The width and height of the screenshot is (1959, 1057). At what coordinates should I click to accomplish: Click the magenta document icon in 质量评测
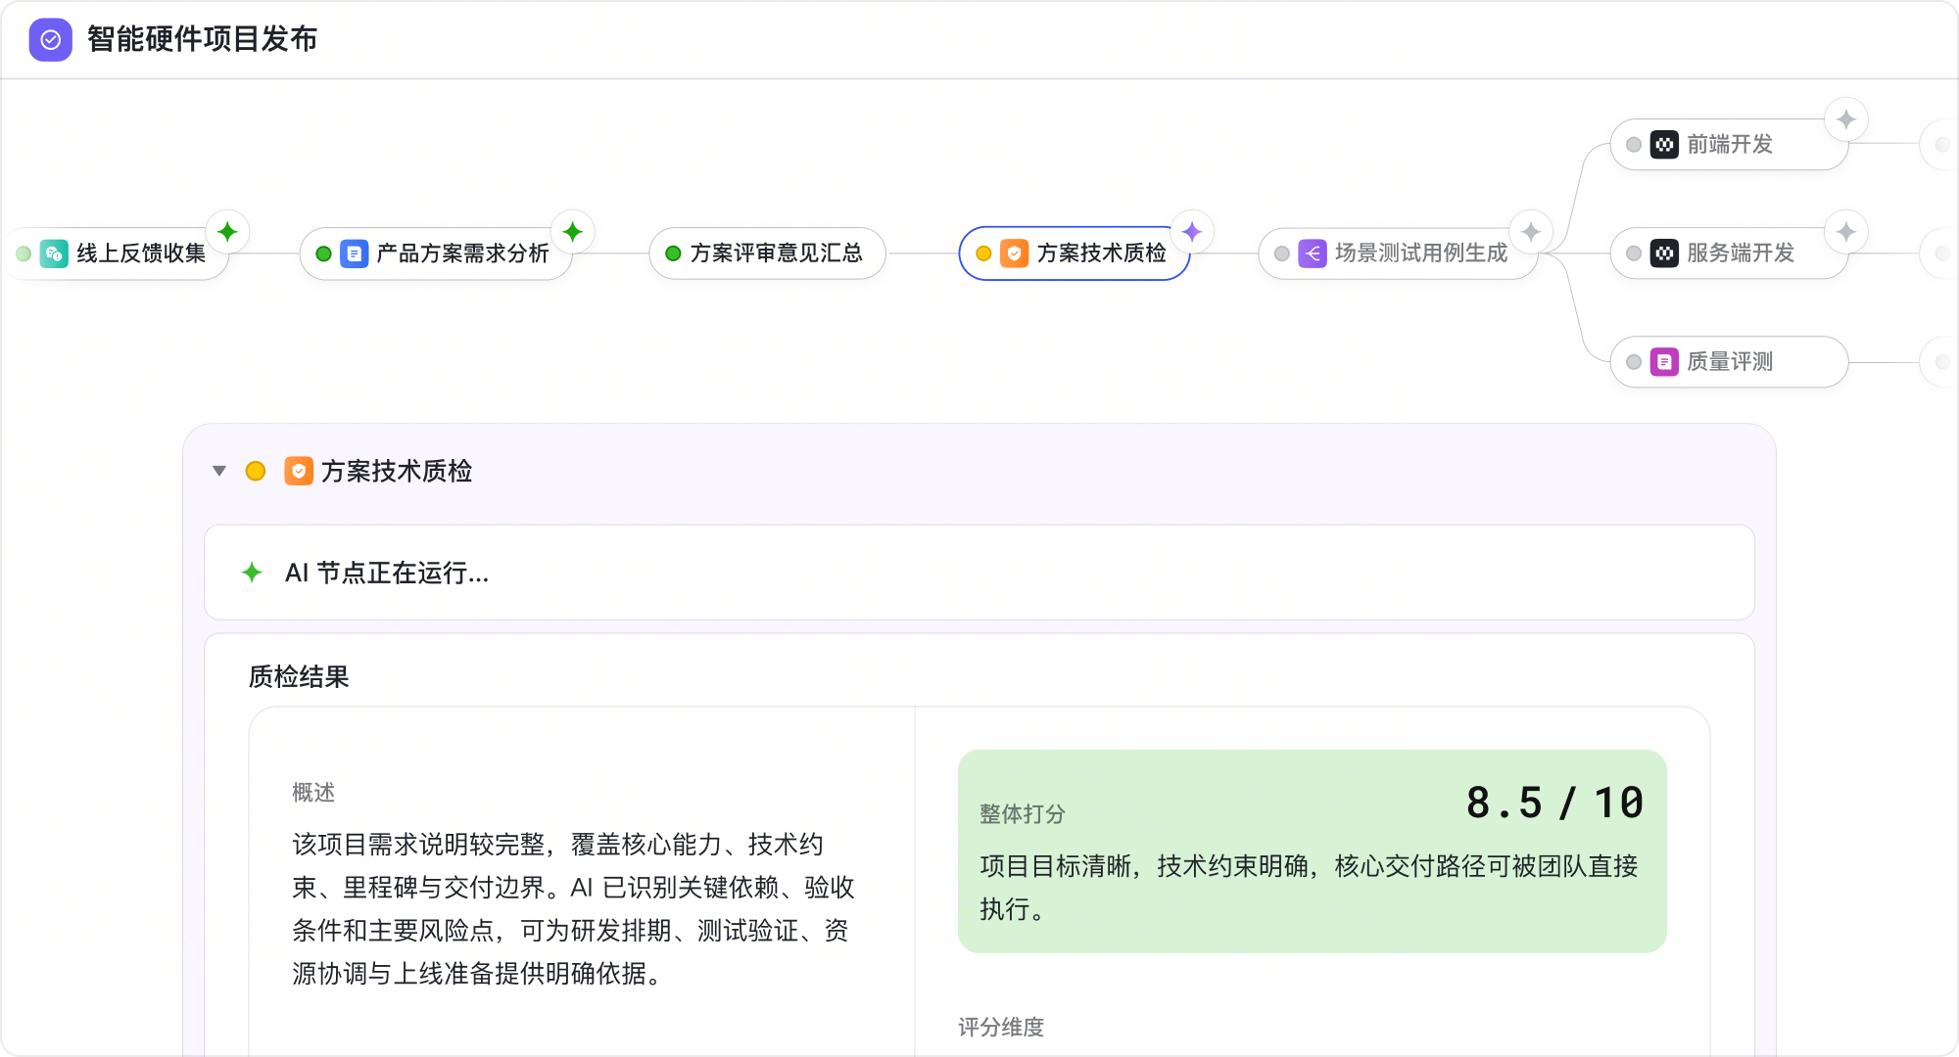(1664, 362)
